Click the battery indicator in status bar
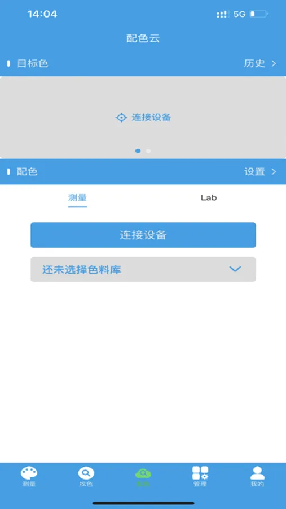The height and width of the screenshot is (509, 286). point(259,14)
